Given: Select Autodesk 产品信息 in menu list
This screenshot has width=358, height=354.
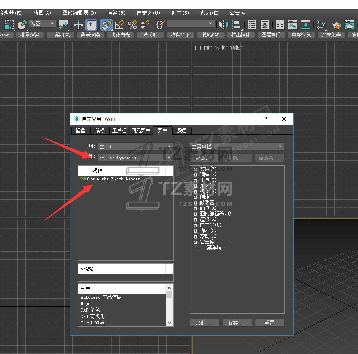Looking at the screenshot, I should pyautogui.click(x=101, y=297).
